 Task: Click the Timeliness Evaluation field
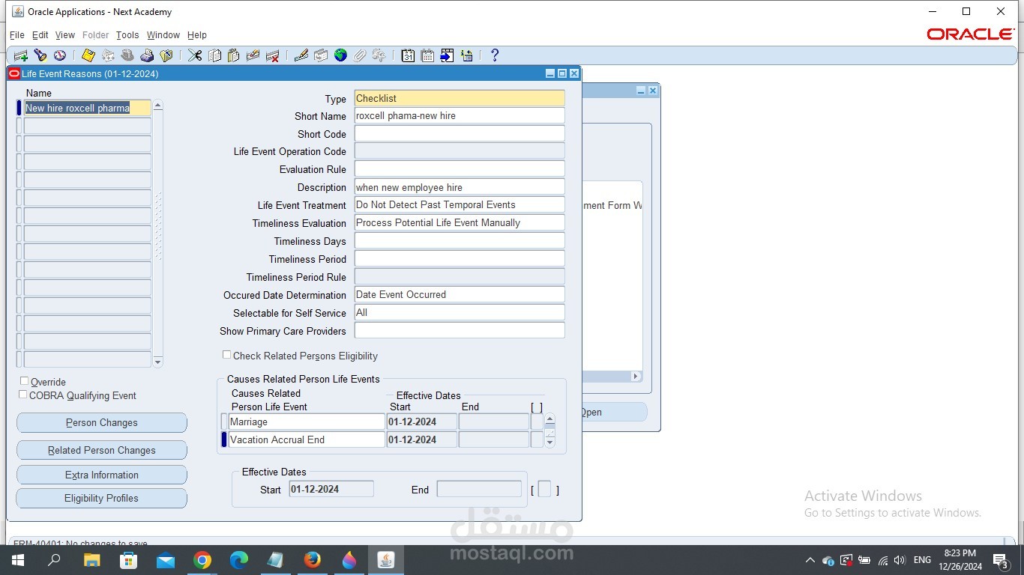[x=460, y=223]
